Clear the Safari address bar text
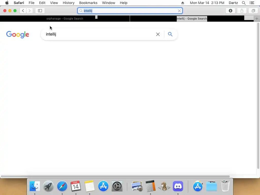The height and width of the screenshot is (195, 260). 179,11
